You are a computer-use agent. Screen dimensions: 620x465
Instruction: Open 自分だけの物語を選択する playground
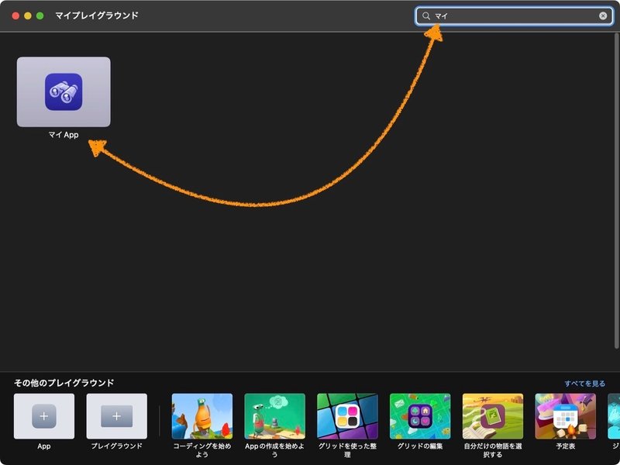point(493,416)
